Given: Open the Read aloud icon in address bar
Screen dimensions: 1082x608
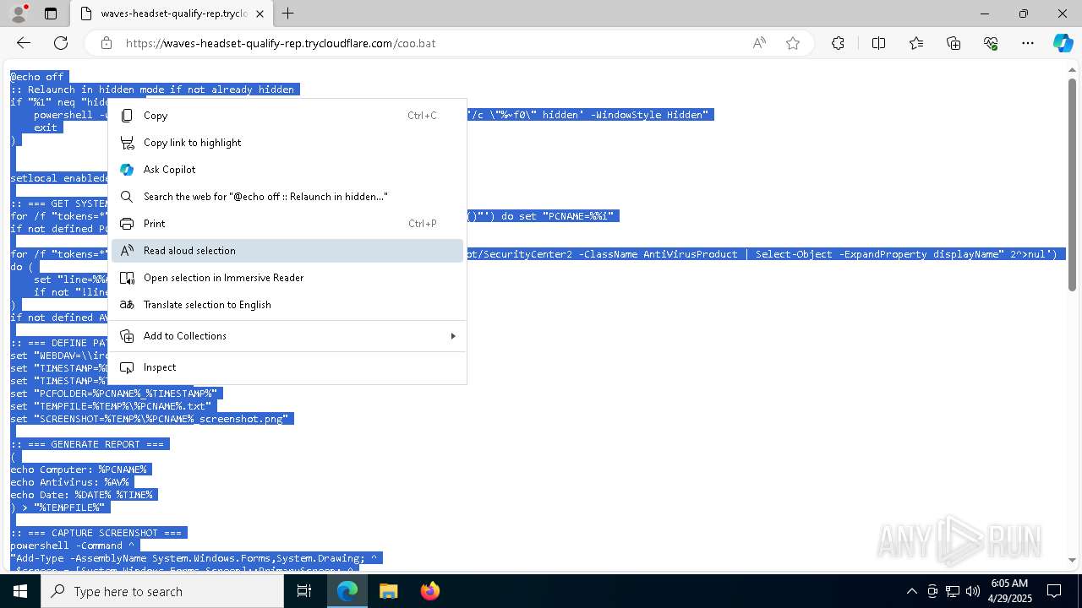Looking at the screenshot, I should [x=759, y=43].
